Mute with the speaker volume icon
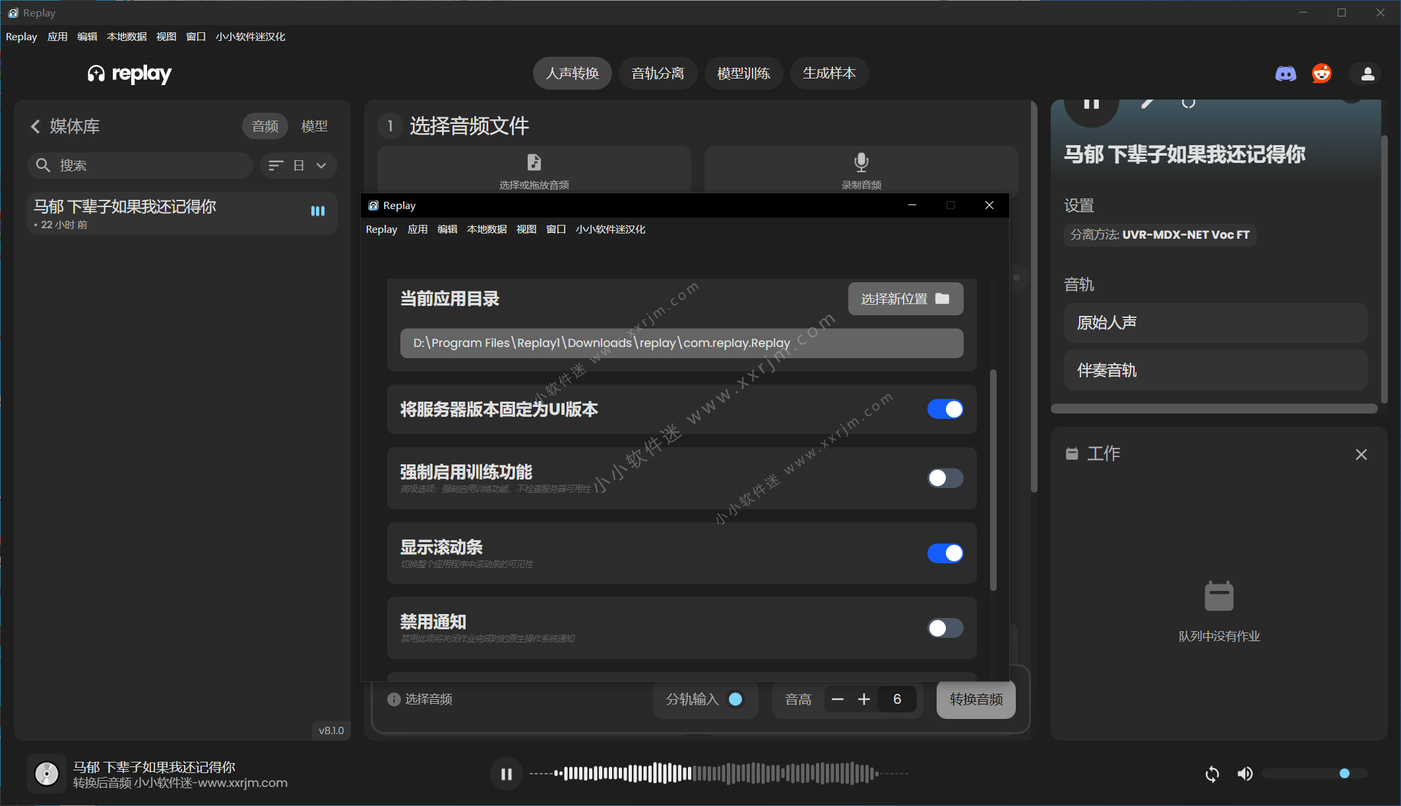 coord(1245,774)
